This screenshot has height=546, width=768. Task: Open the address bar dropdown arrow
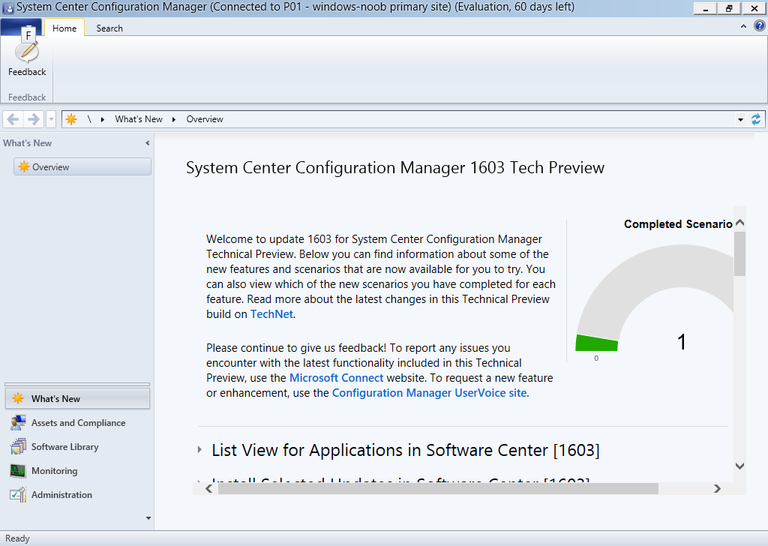click(740, 119)
